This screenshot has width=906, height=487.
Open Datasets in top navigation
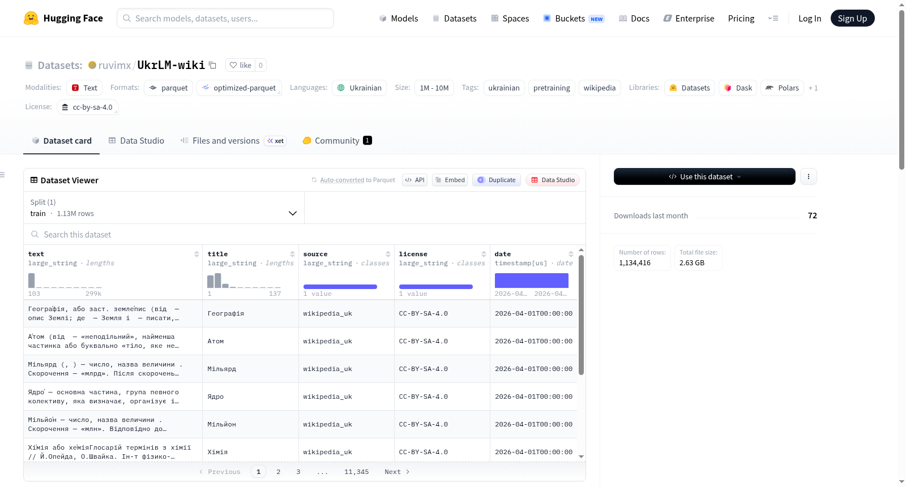[454, 18]
